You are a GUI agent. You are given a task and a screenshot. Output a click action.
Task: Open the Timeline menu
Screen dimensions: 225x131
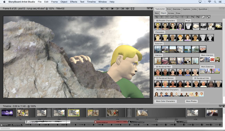click(91, 2)
